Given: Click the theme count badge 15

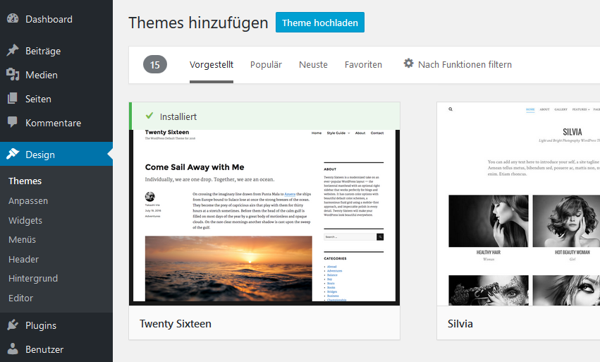Looking at the screenshot, I should [155, 64].
